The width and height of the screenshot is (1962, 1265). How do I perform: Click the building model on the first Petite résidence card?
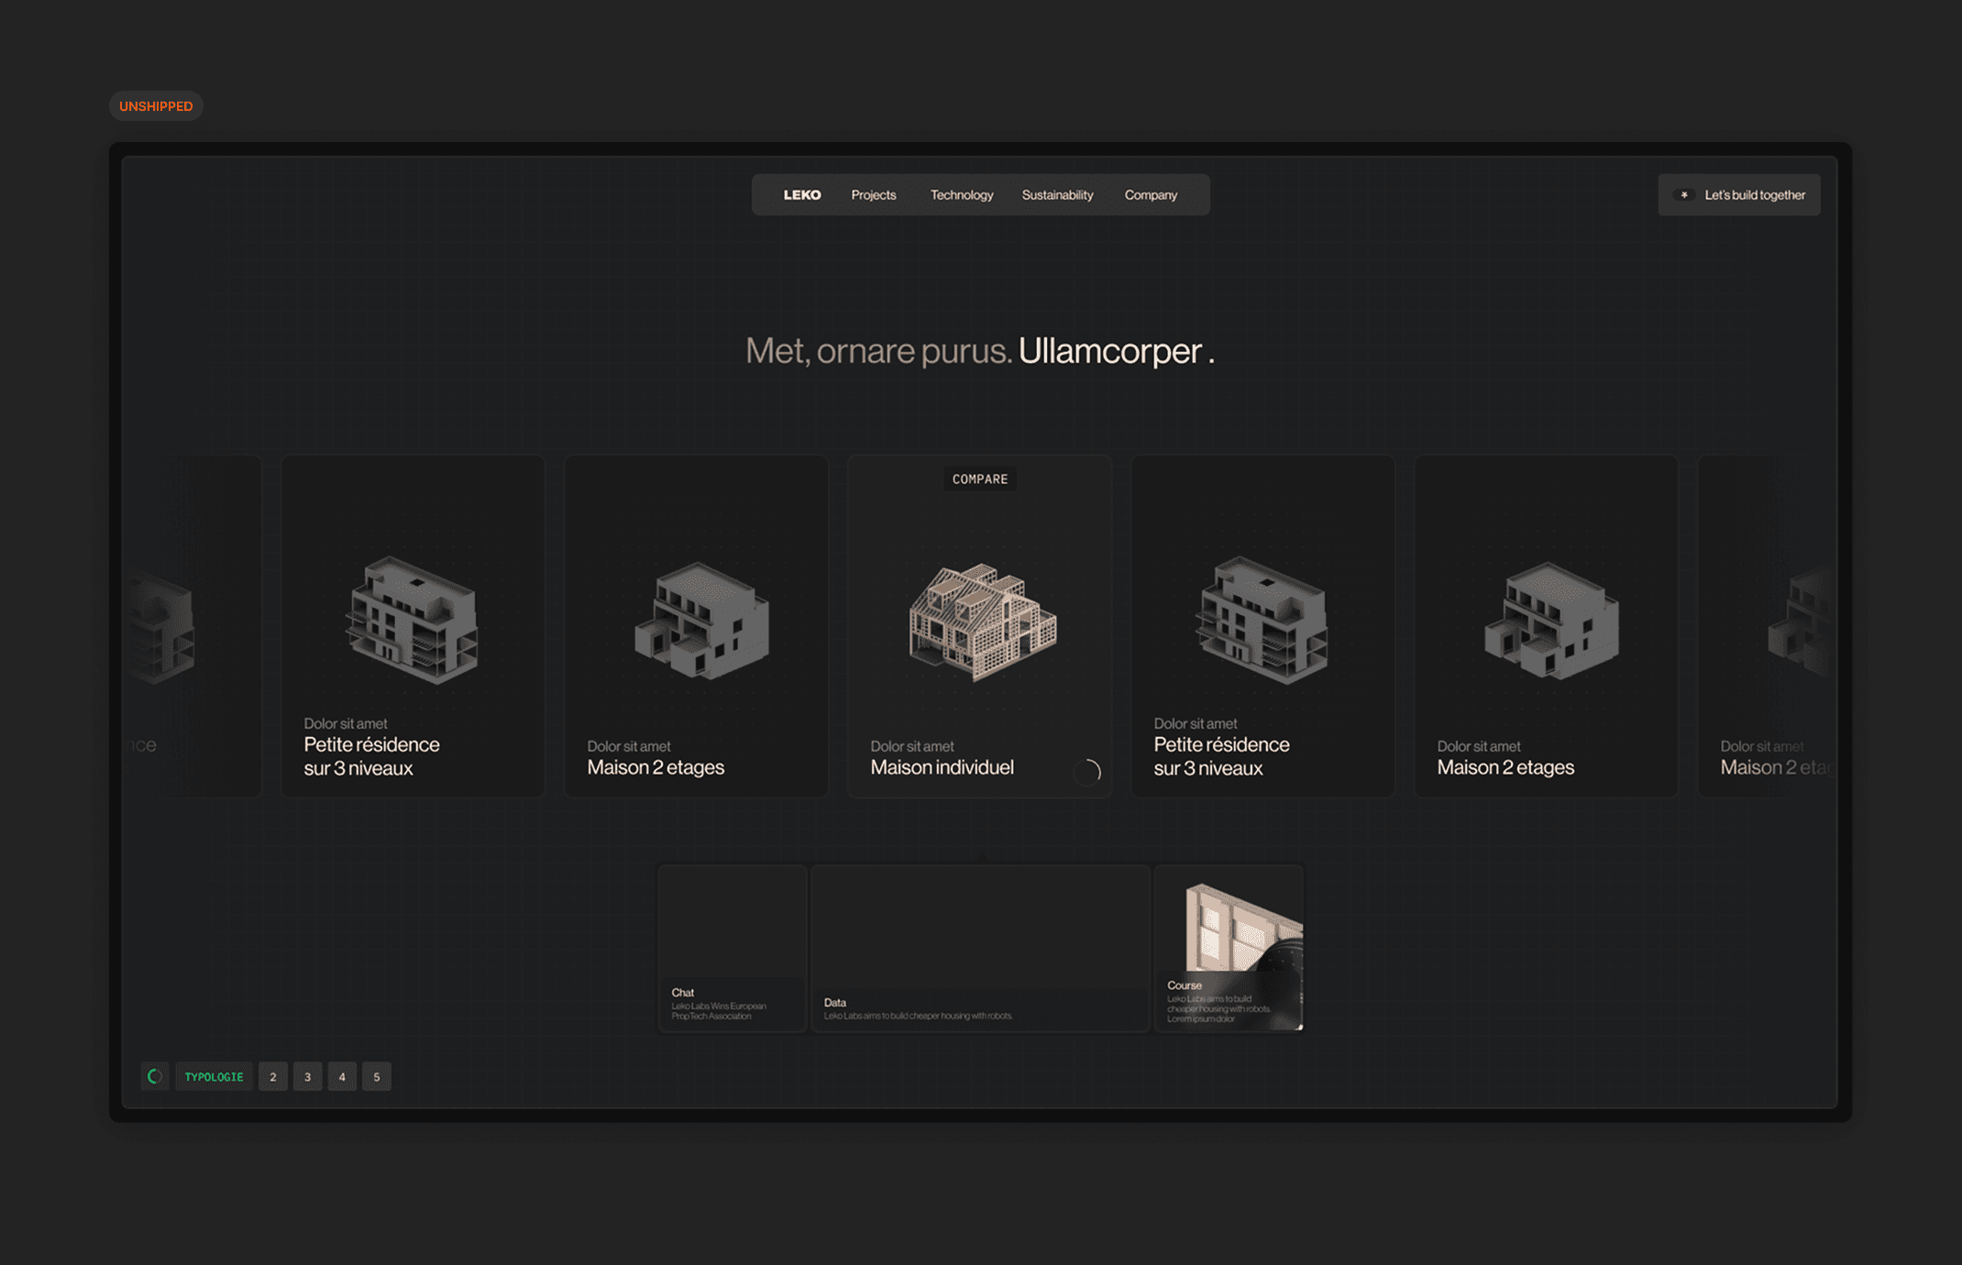413,621
